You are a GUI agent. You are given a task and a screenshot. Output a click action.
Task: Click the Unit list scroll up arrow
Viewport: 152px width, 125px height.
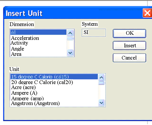click(101, 77)
